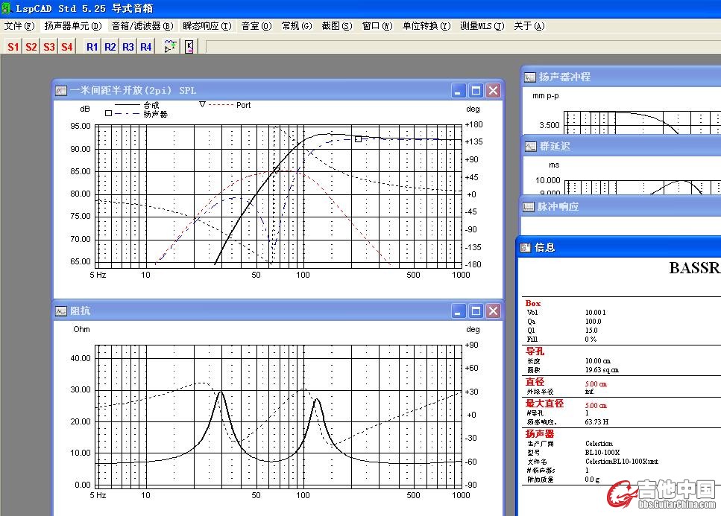The image size is (721, 516).
Task: Click the Fill value '0 %'
Action: click(x=591, y=340)
